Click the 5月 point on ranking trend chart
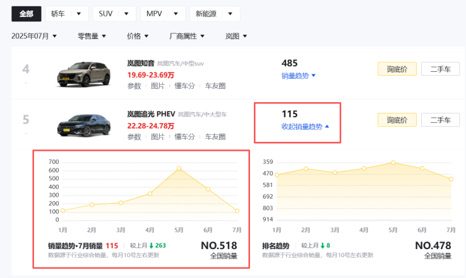The image size is (466, 278). click(393, 163)
